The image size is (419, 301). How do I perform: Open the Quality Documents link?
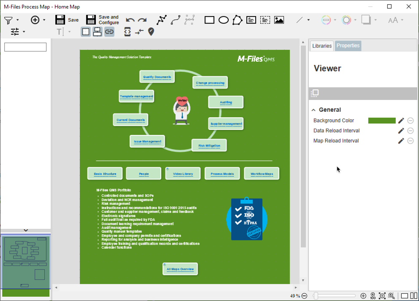pos(157,77)
